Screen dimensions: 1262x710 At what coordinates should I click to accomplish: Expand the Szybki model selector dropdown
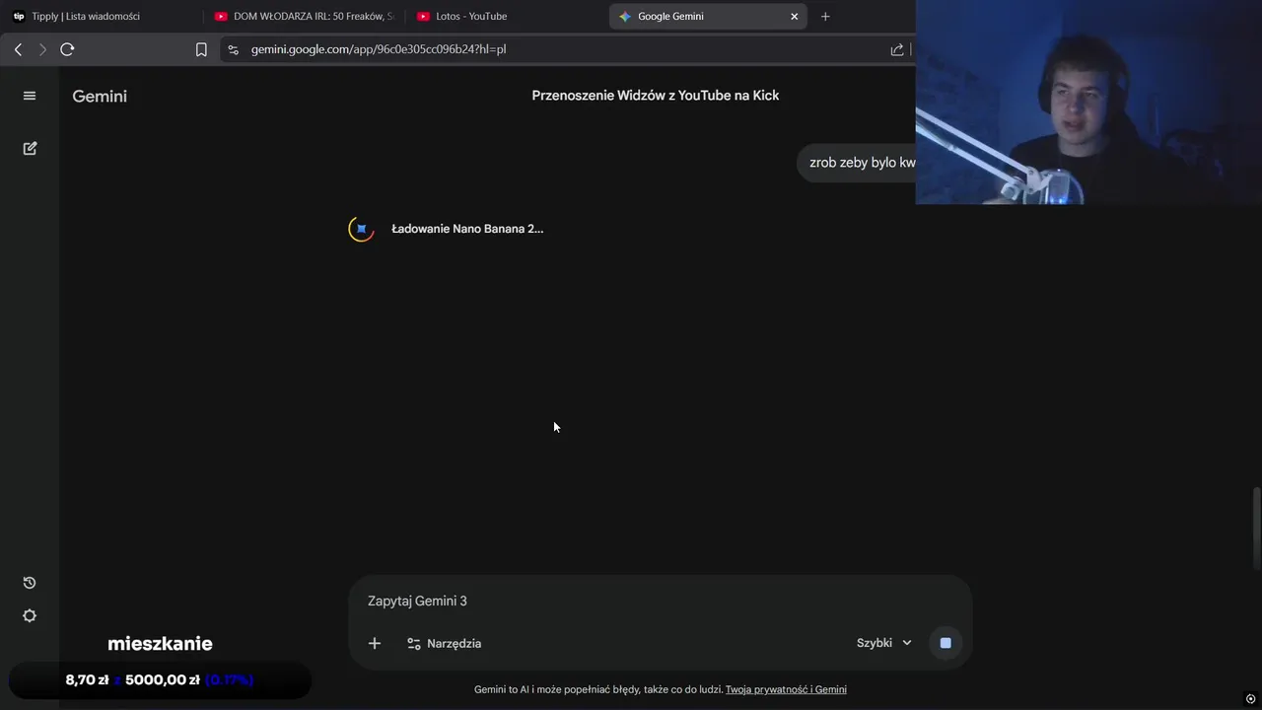coord(884,643)
